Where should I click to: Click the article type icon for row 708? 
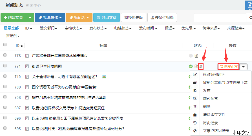27,98
